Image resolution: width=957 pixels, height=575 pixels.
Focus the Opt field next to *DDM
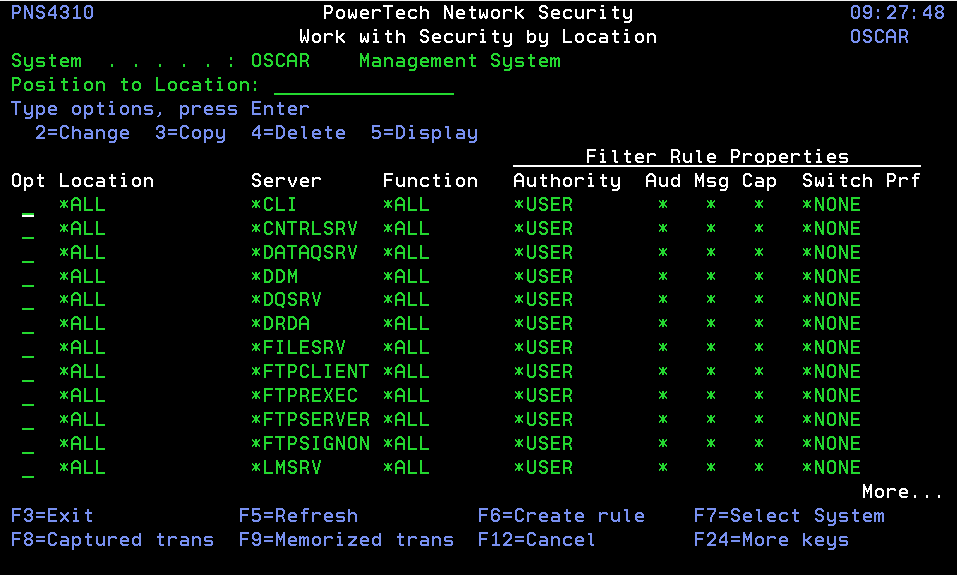(28, 277)
